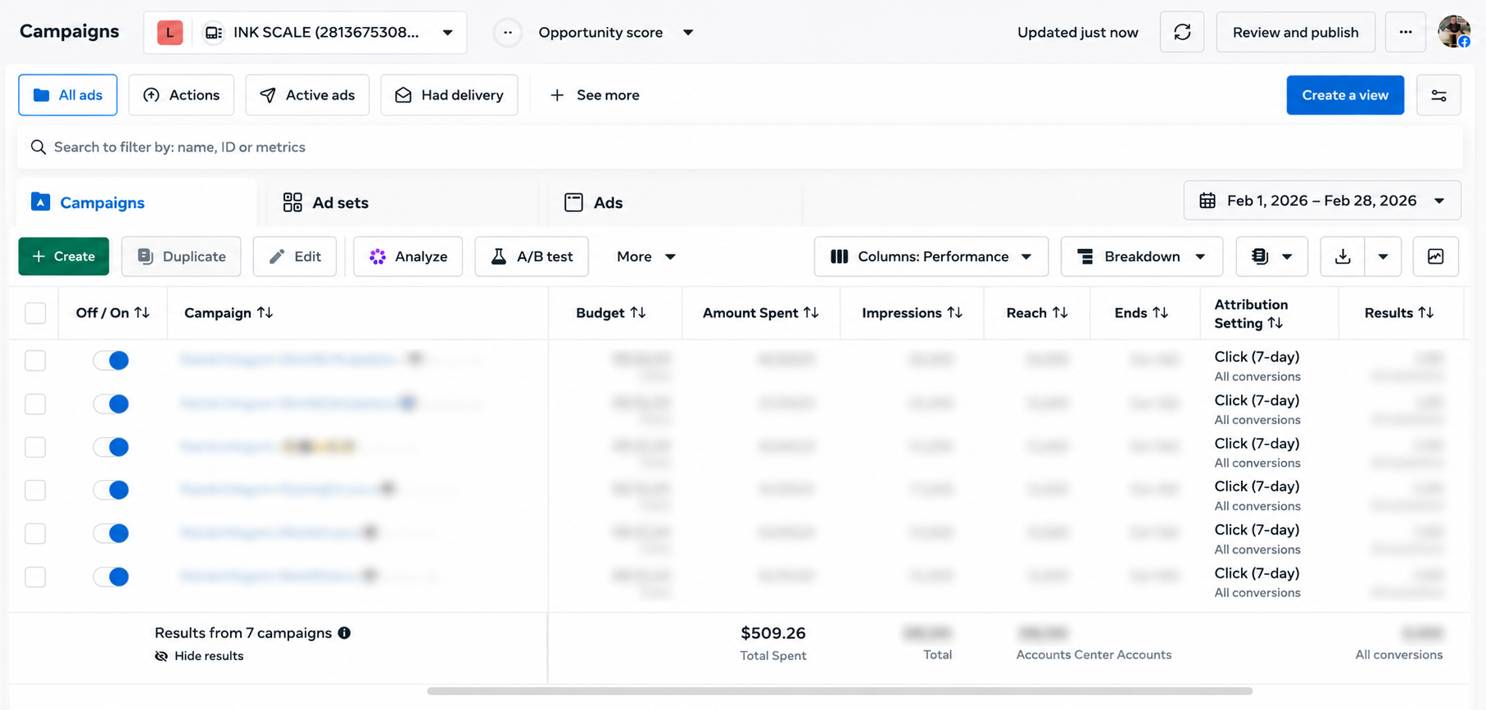Click the Analyze button

(408, 256)
